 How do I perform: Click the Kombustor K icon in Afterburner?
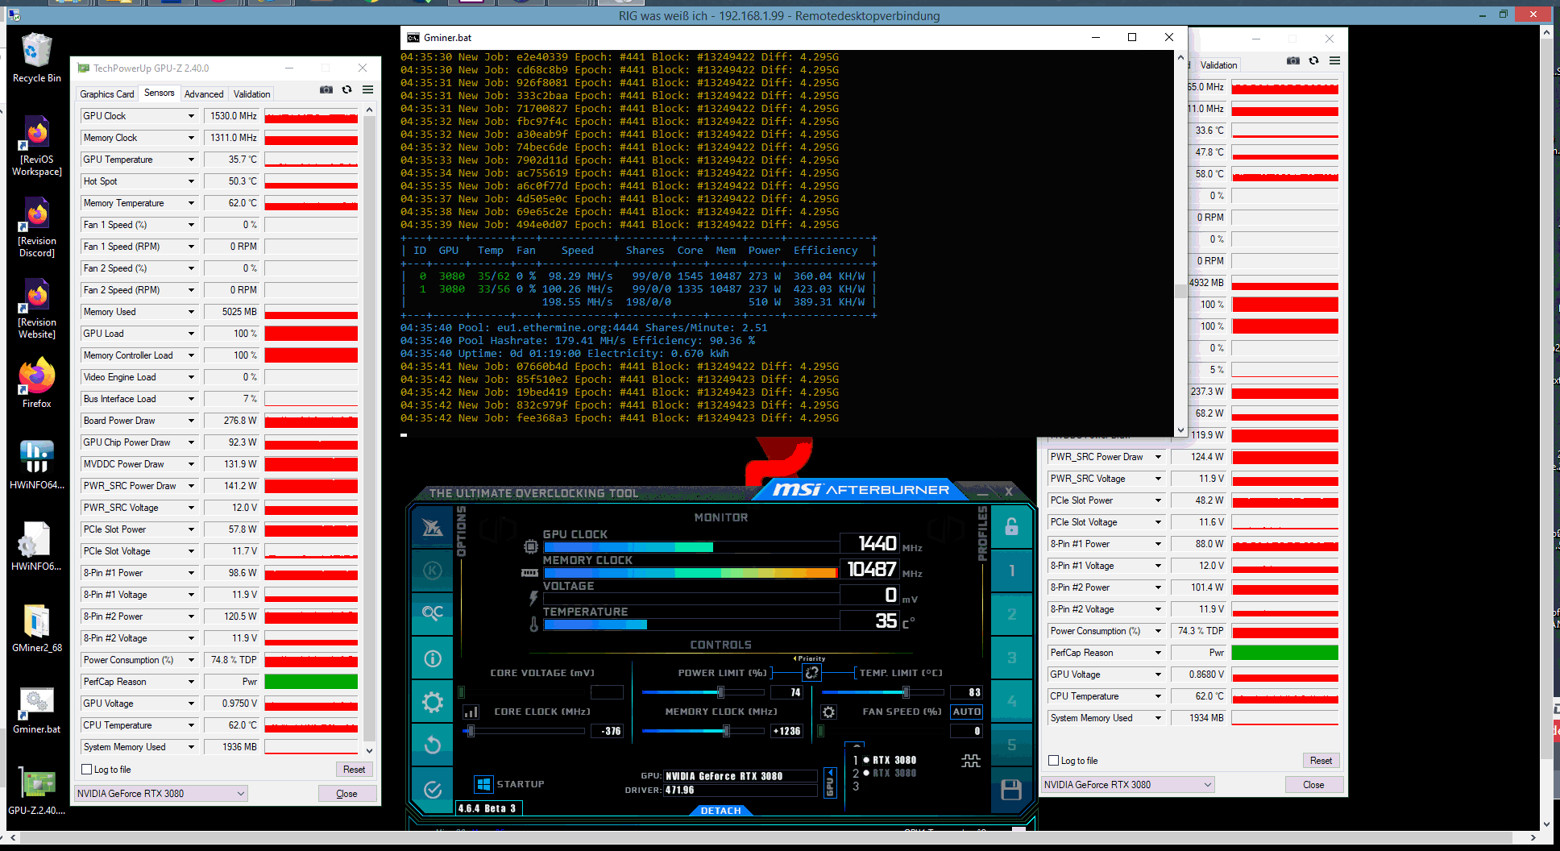click(433, 571)
